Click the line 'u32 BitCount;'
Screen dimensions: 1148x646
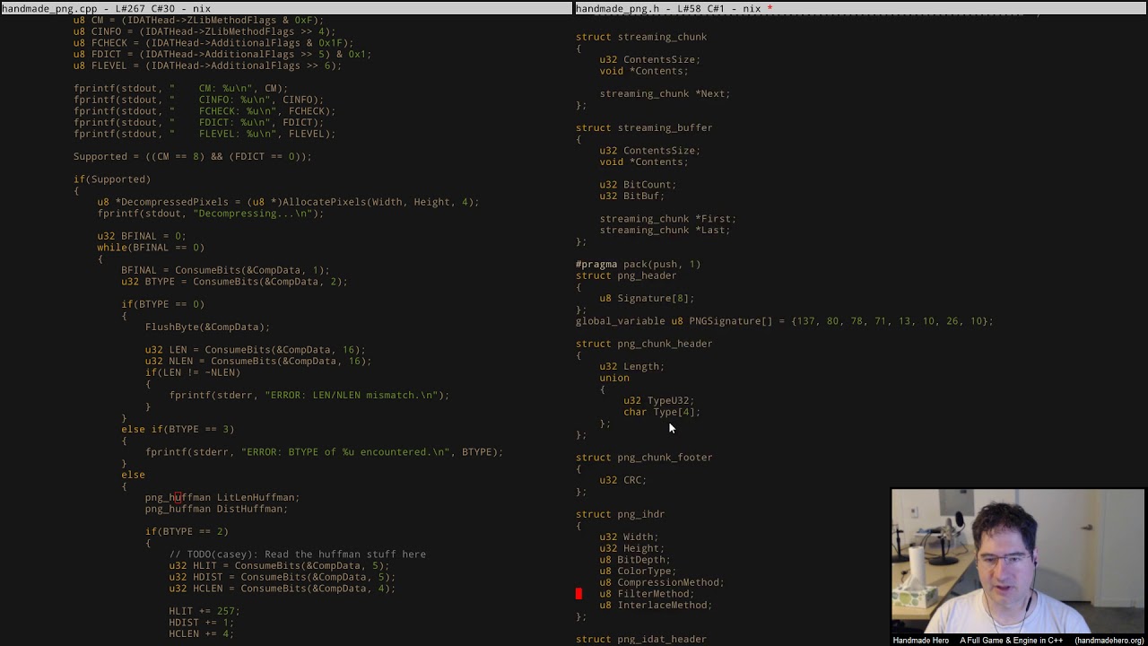[x=638, y=185]
